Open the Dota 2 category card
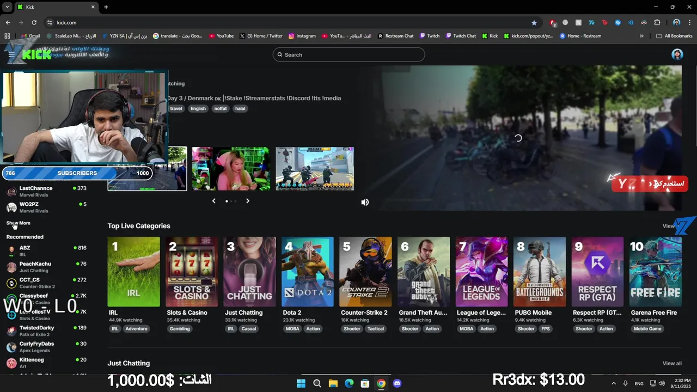Viewport: 697px width, 392px height. [x=308, y=272]
